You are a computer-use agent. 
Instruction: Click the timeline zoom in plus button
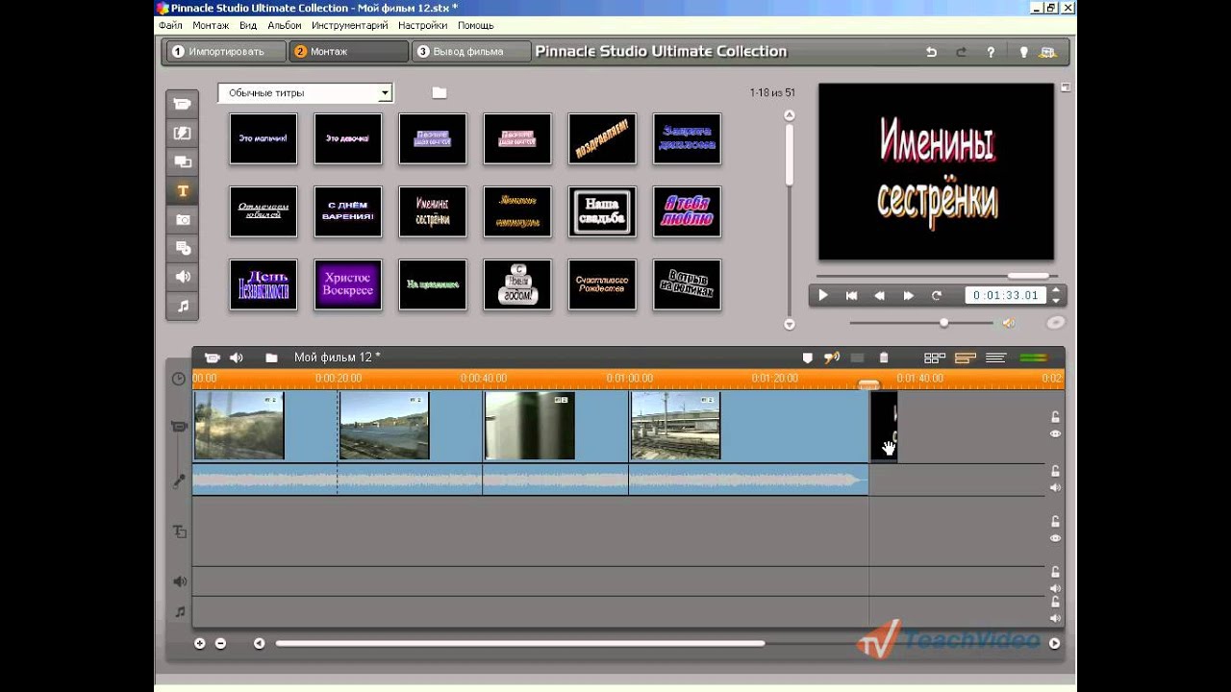click(200, 644)
